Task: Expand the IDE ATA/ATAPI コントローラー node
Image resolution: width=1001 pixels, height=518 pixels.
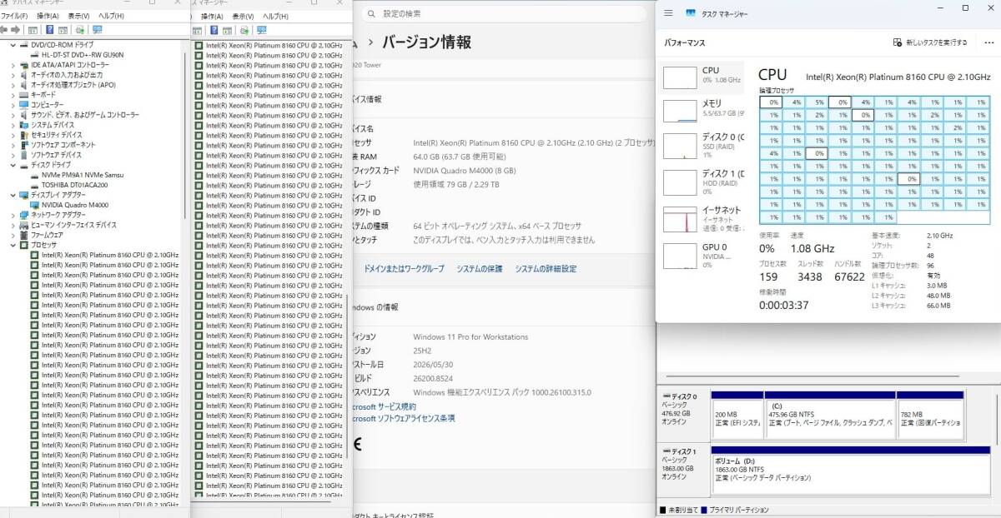Action: 13,64
